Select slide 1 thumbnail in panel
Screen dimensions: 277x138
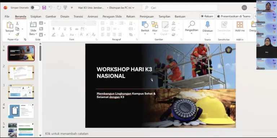[x=21, y=53]
